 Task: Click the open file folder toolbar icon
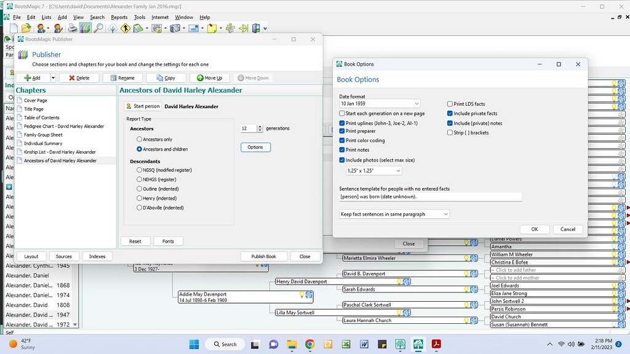click(x=26, y=28)
